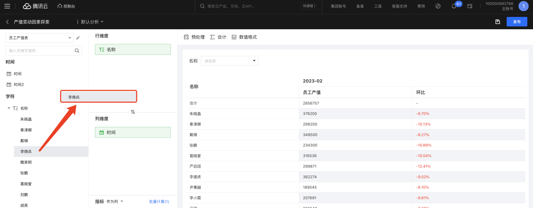The image size is (533, 208).
Task: Click the circular mini-program icon in top bar
Action: 438,6
